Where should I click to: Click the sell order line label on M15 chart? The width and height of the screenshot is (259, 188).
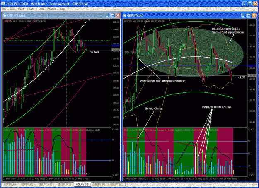click(11, 39)
